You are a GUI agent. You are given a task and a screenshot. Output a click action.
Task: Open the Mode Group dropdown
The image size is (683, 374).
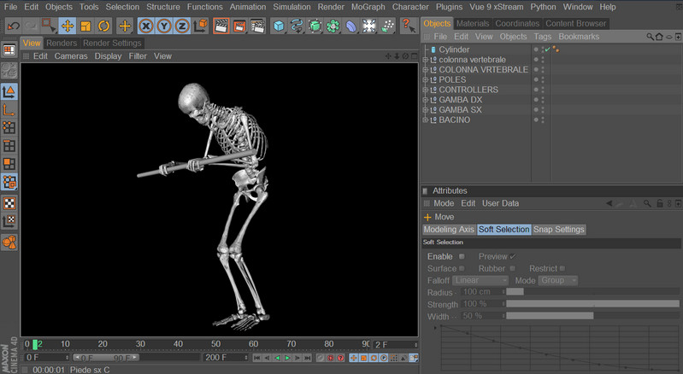pos(558,280)
